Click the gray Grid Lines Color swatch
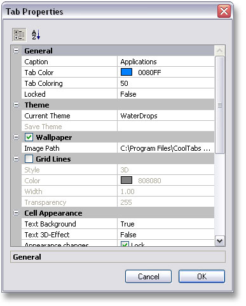This screenshot has height=306, width=246. [126, 180]
